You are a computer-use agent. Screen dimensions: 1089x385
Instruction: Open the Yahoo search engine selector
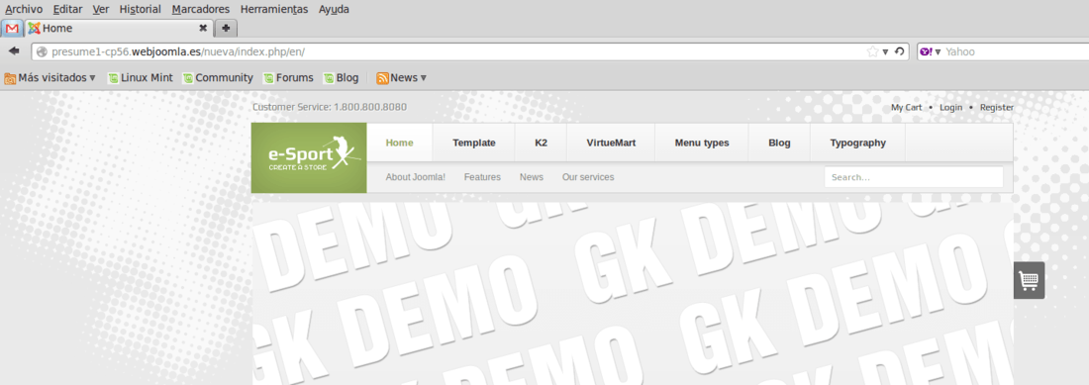click(x=930, y=52)
